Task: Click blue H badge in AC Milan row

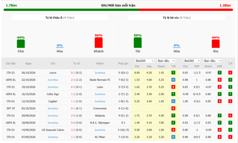Action: [x=173, y=137]
